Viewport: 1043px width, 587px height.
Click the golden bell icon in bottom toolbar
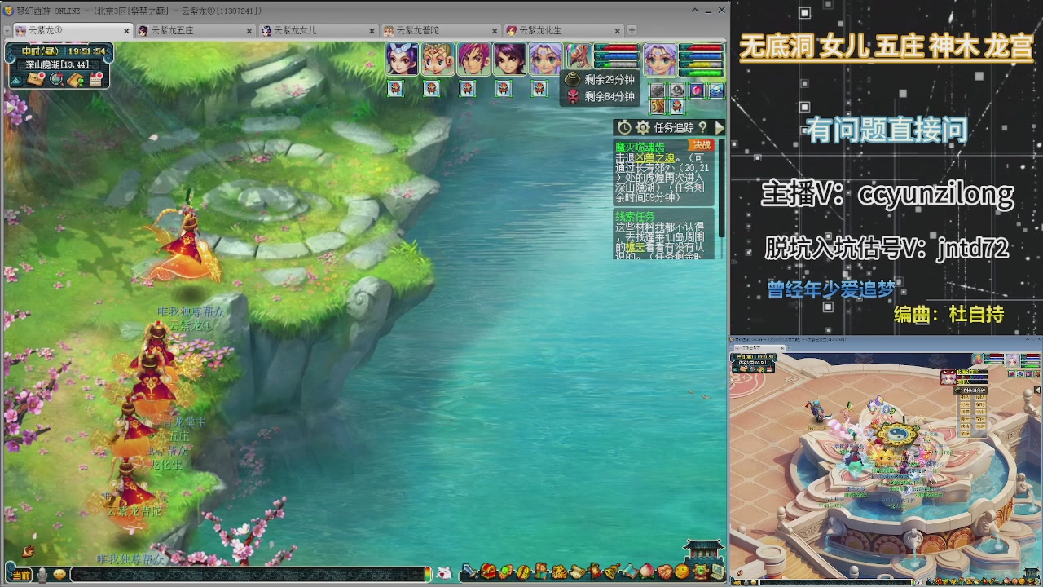coord(612,571)
